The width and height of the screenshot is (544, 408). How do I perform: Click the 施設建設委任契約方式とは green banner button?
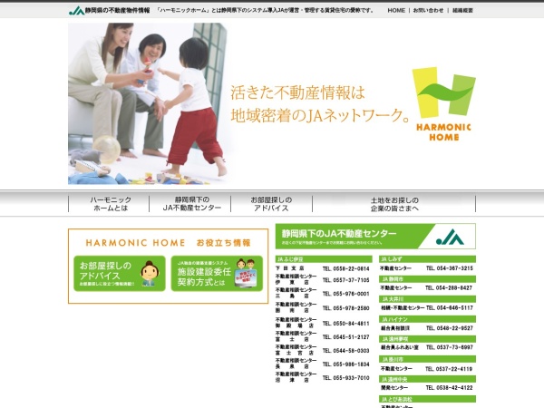[217, 274]
